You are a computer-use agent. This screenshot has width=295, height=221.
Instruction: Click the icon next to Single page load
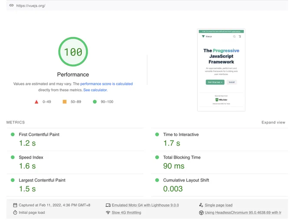(201, 205)
